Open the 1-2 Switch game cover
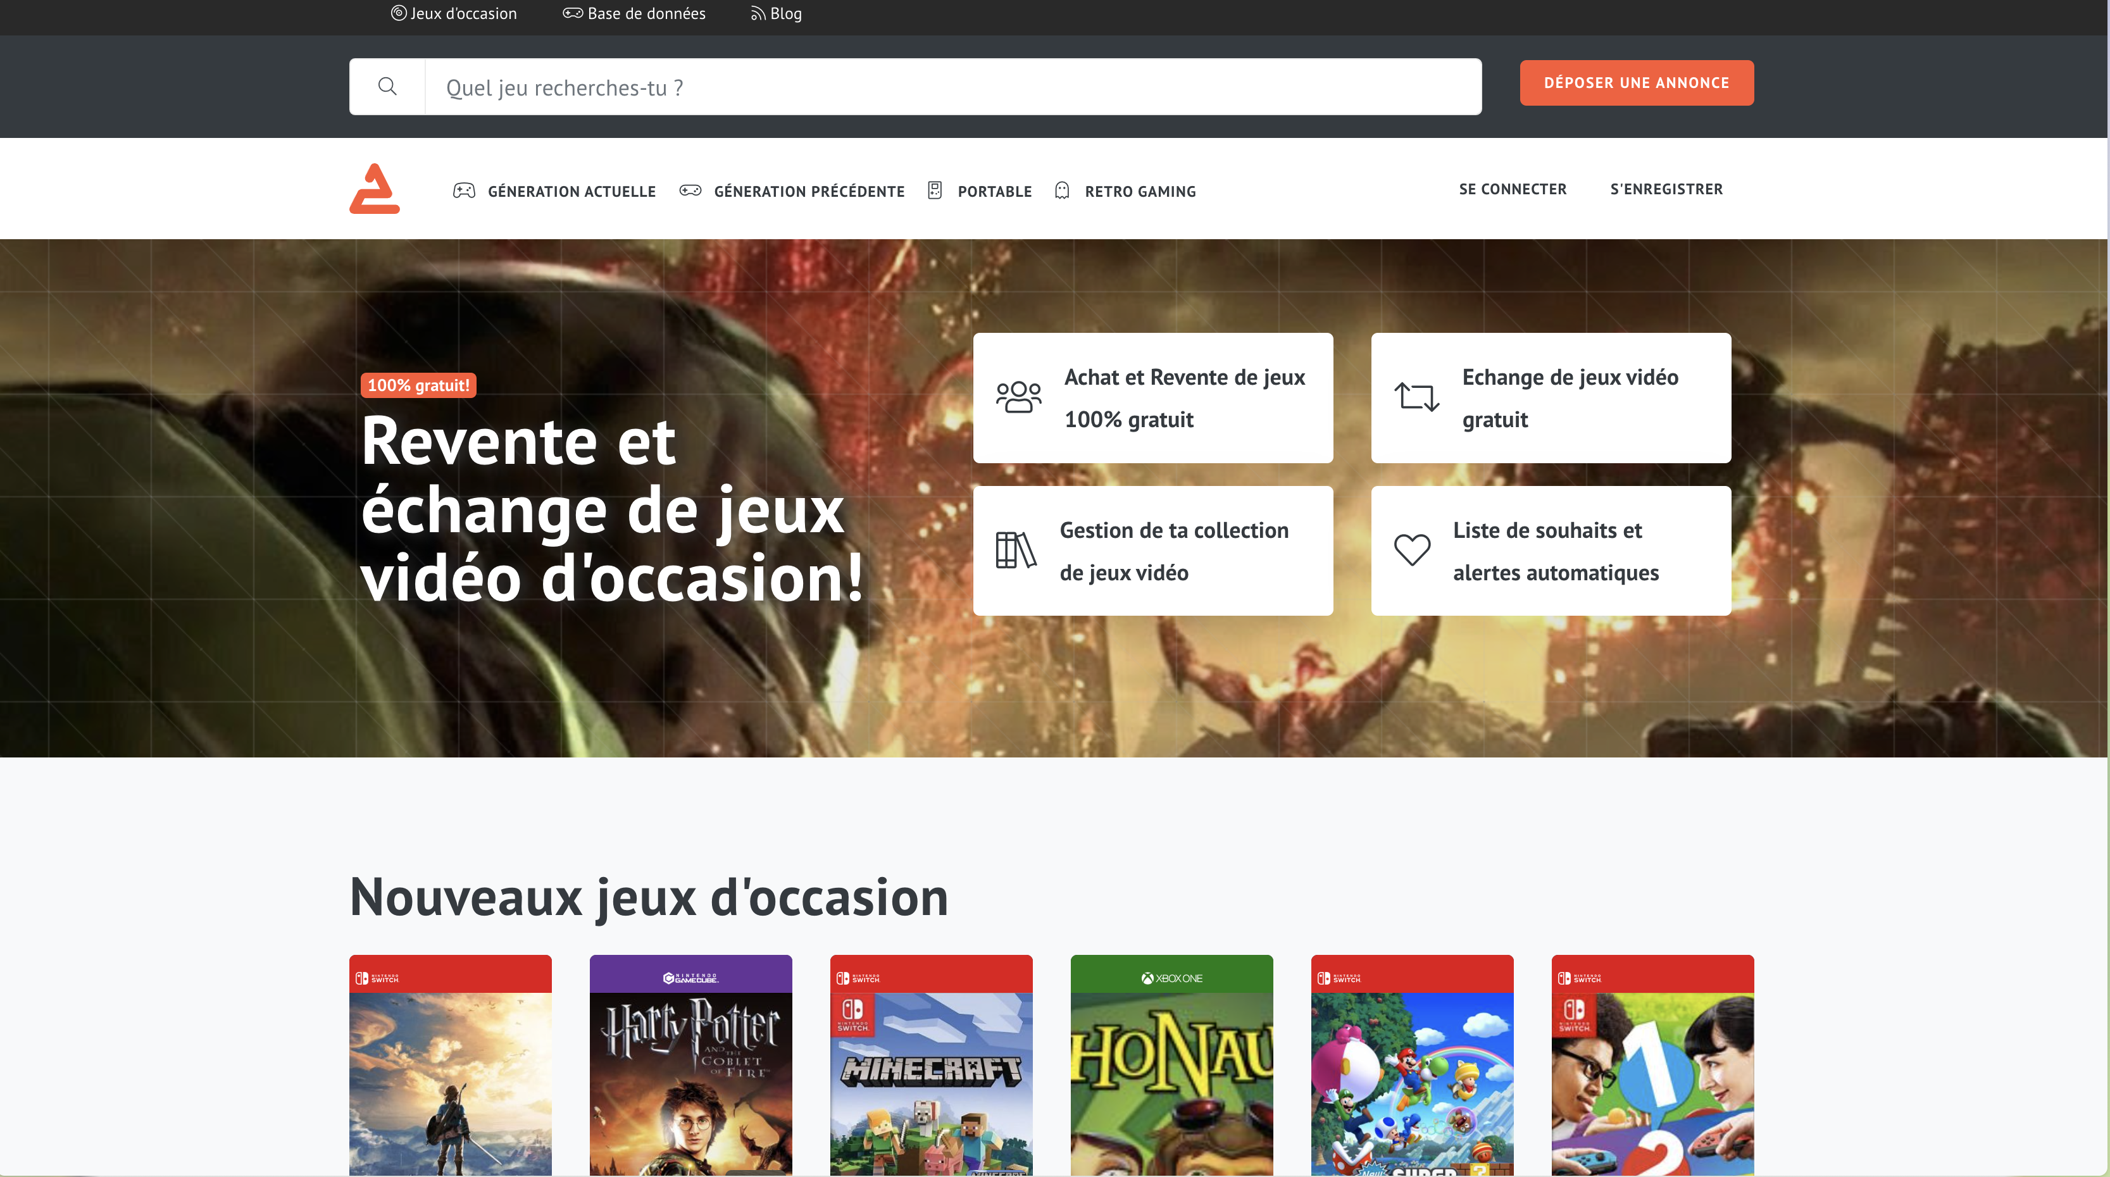 click(1652, 1083)
